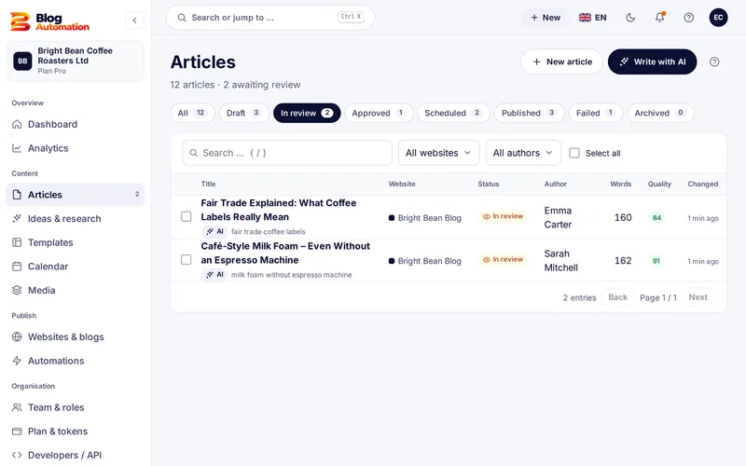Screen dimensions: 746x466
Task: Open Café-Style Milk Foam article title
Action: click(x=285, y=253)
